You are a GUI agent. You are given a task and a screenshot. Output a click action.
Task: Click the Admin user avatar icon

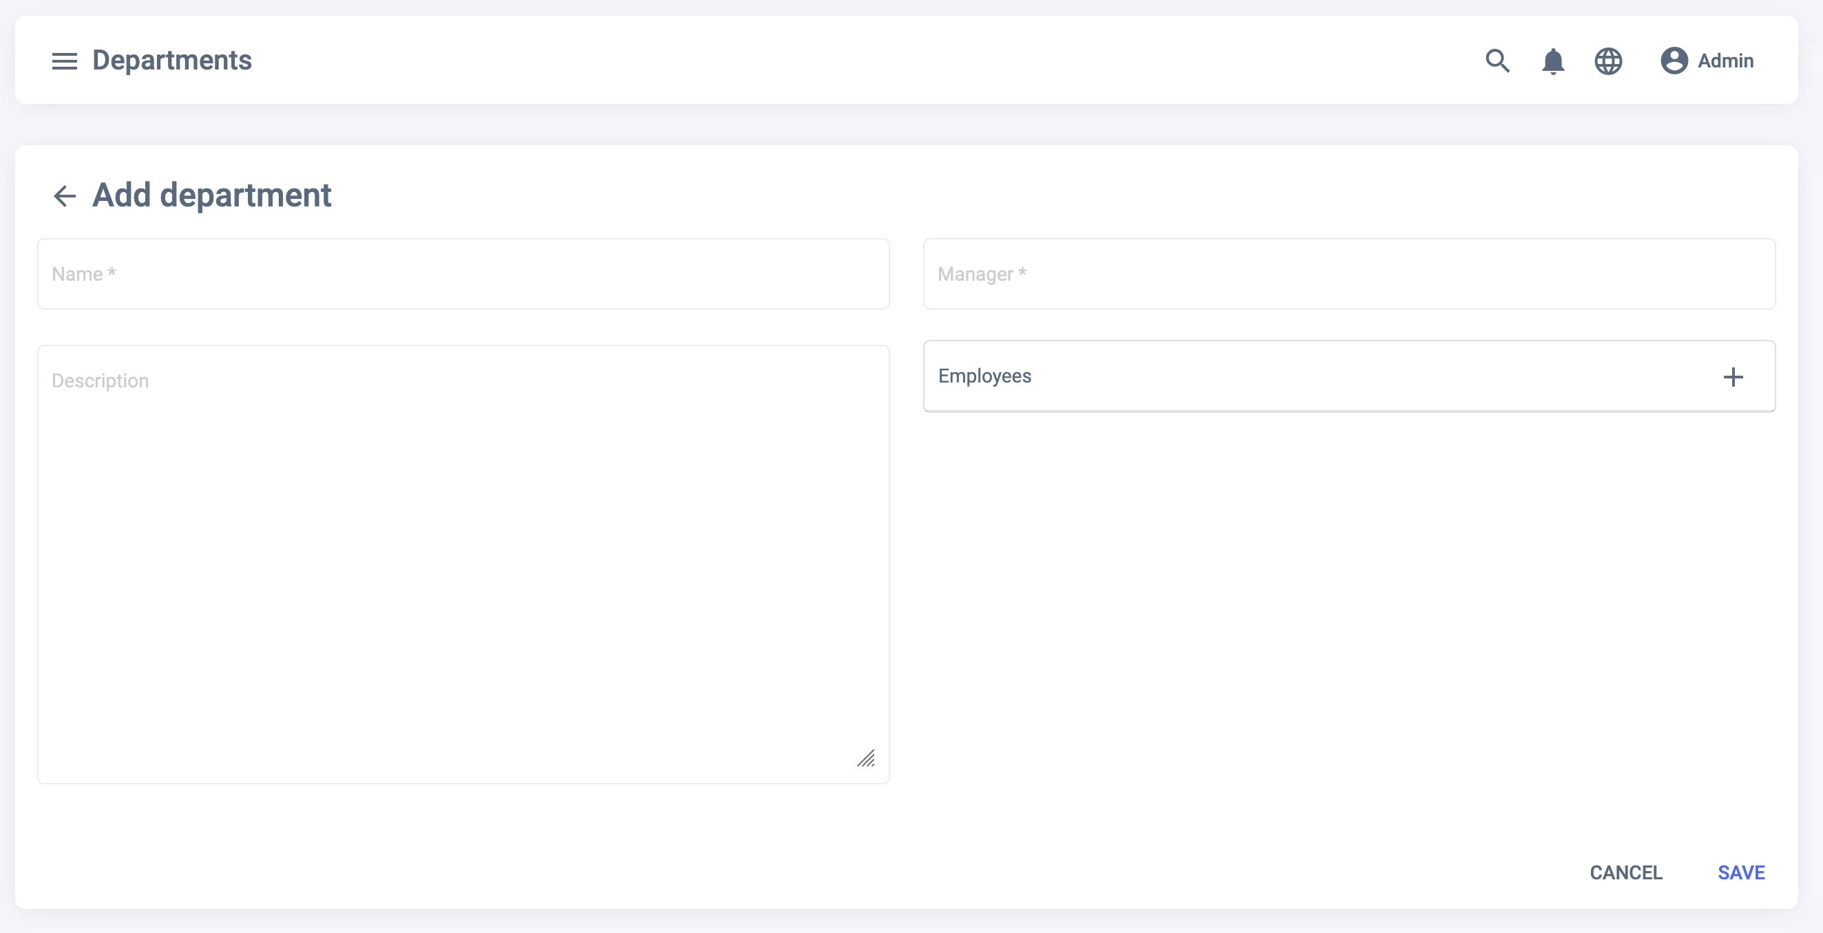pos(1674,61)
